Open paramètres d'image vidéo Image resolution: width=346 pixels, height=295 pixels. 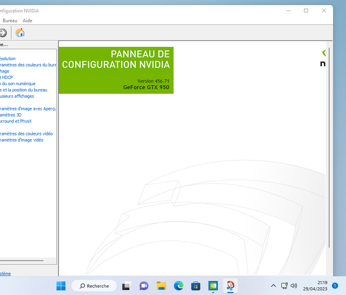(x=22, y=140)
